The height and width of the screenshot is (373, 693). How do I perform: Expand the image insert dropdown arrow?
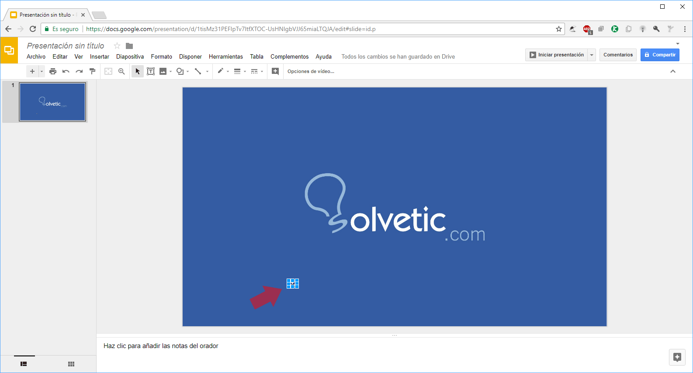pos(171,71)
